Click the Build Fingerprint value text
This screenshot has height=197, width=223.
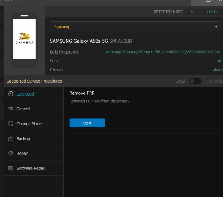[x=164, y=52]
